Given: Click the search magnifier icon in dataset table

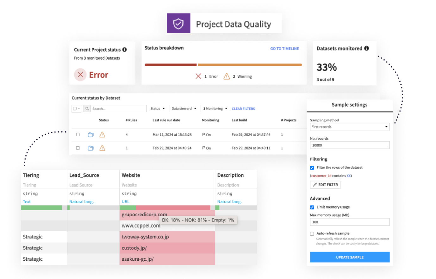Looking at the screenshot, I should (x=87, y=109).
